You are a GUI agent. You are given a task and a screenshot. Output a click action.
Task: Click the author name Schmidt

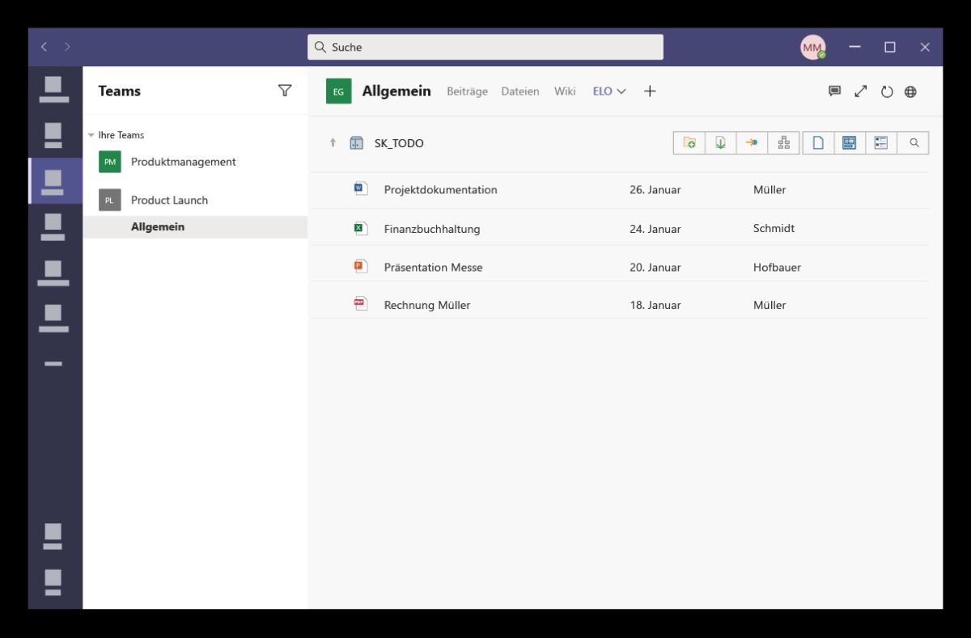point(774,228)
